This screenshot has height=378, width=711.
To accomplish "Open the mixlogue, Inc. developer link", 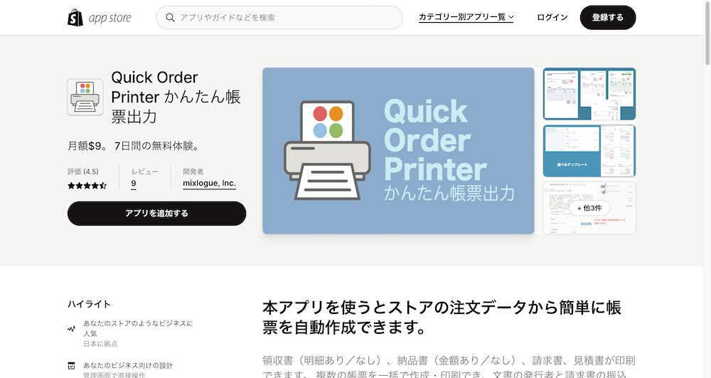I will [209, 184].
